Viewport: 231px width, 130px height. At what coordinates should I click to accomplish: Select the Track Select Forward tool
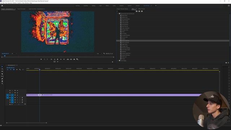[x=2, y=69]
